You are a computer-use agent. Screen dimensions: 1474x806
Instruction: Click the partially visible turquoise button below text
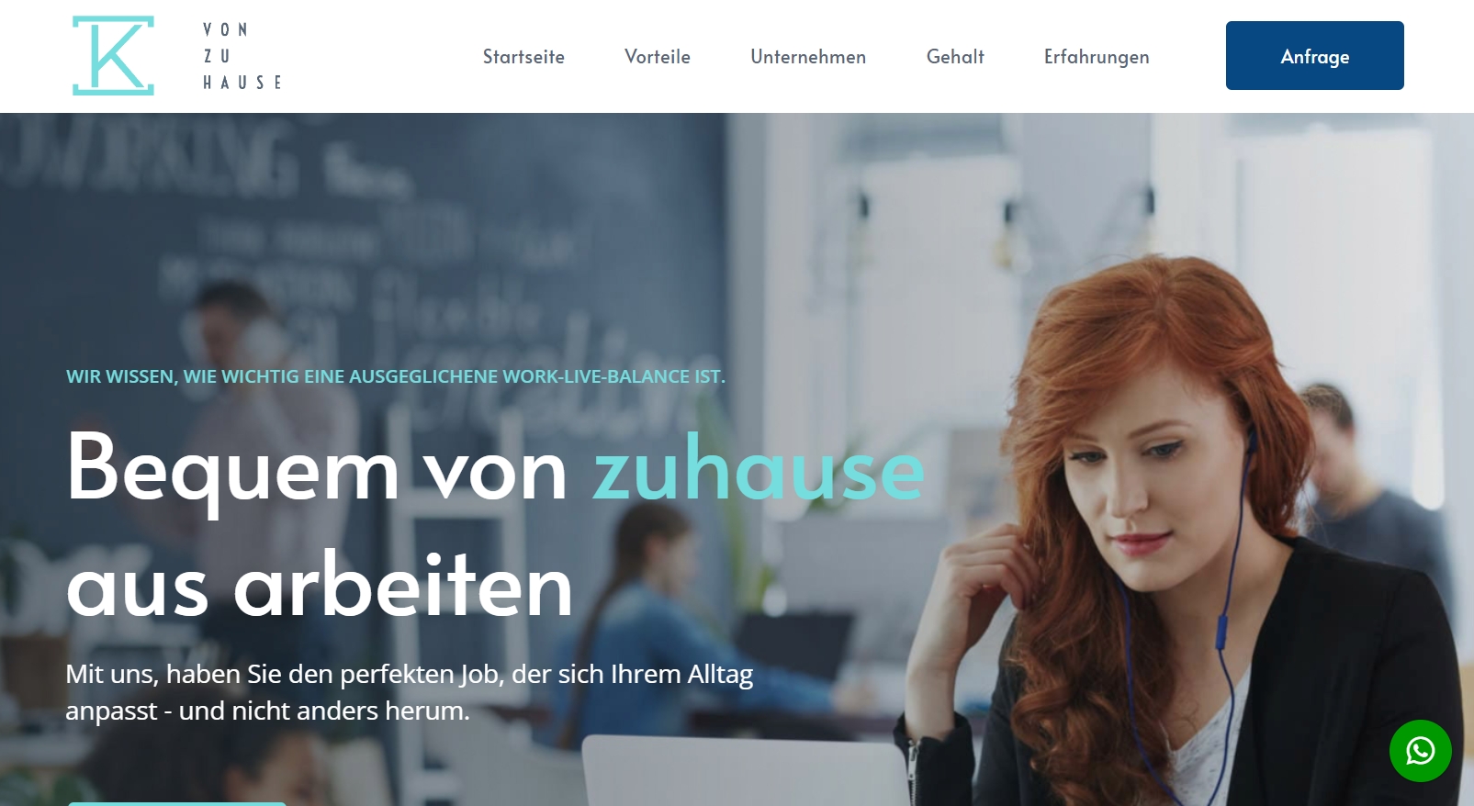coord(176,803)
